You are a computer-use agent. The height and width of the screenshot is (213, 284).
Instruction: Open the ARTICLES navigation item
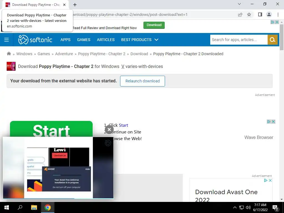[106, 40]
